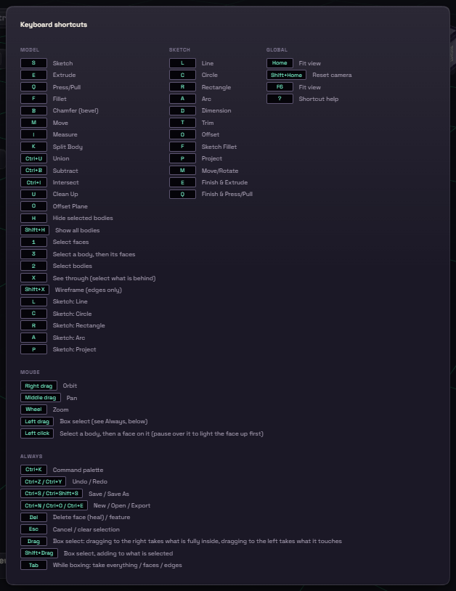Image resolution: width=456 pixels, height=591 pixels.
Task: Click the "Middle drag" badge for Pan
Action: click(41, 398)
